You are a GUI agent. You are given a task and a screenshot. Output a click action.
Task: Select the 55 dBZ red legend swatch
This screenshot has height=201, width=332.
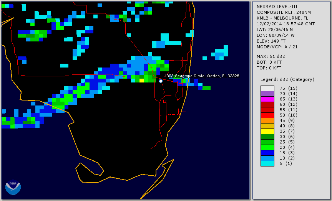(x=267, y=110)
